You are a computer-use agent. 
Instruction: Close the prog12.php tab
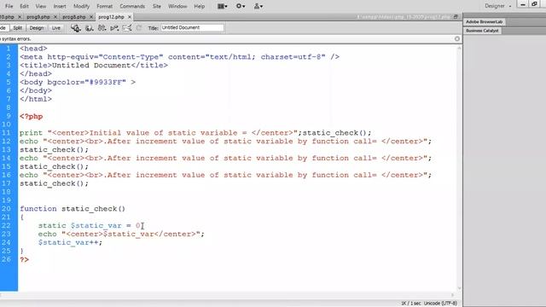130,17
